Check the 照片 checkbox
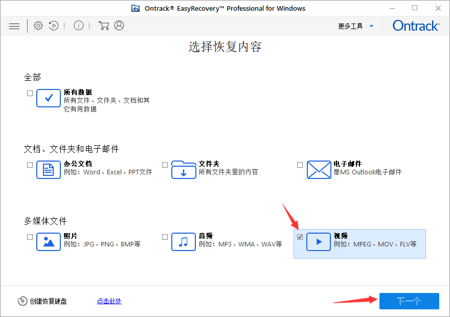 [30, 237]
